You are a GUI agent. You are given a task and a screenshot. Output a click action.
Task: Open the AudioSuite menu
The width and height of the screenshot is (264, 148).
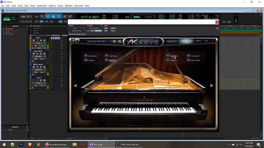(x=42, y=6)
